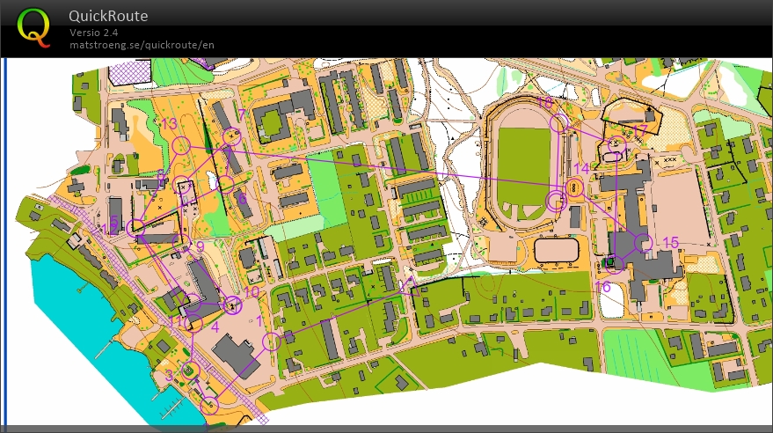This screenshot has height=433, width=773.
Task: Click the QuickRoute Q logo
Action: [34, 27]
